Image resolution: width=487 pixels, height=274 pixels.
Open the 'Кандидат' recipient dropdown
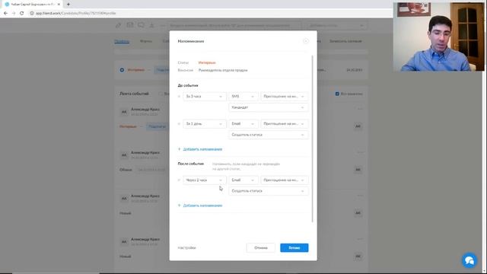[x=269, y=107]
